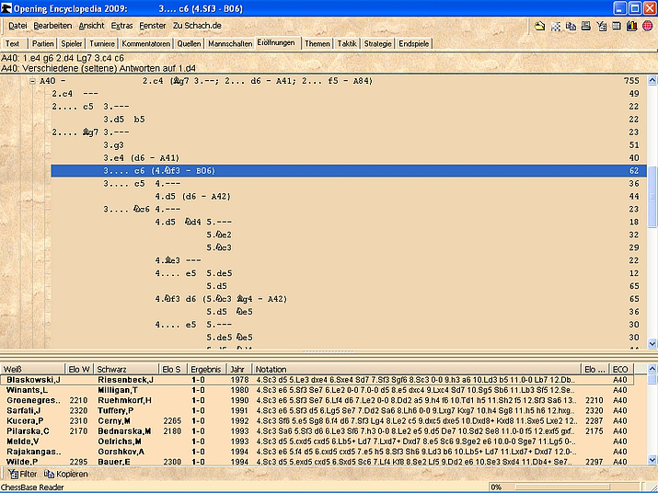
Task: Switch to the Spieler tab
Action: [x=72, y=43]
